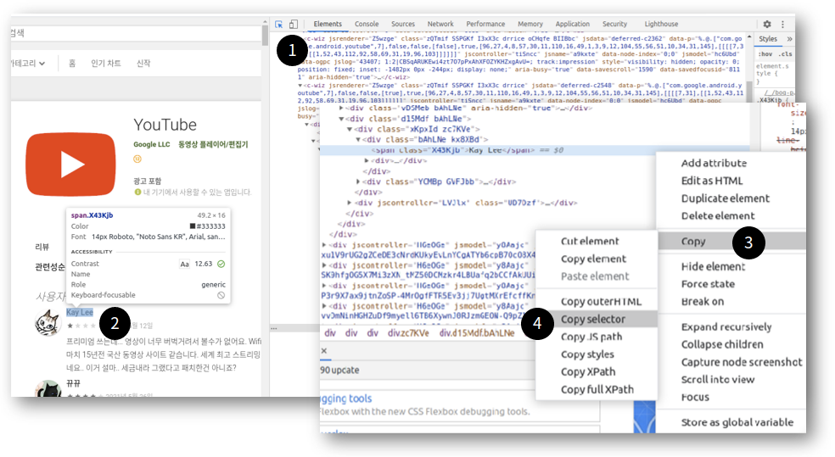Click the div.d15Mdf.bAhLNe breadcrumb

tap(477, 333)
